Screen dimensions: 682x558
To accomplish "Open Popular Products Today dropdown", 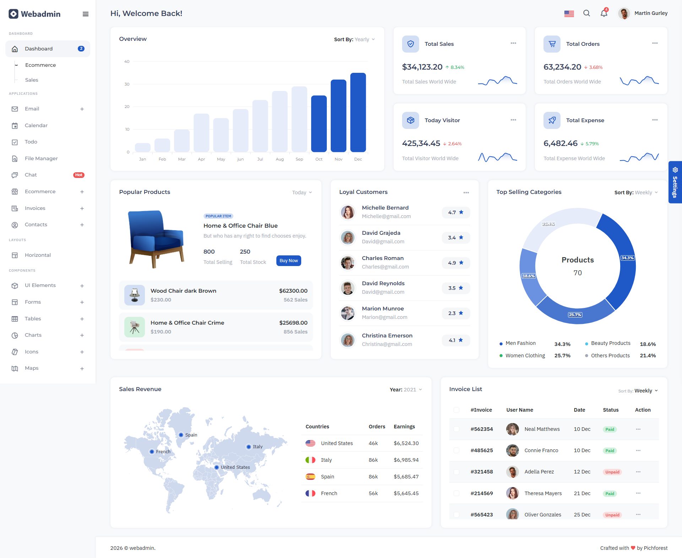I will pos(302,193).
